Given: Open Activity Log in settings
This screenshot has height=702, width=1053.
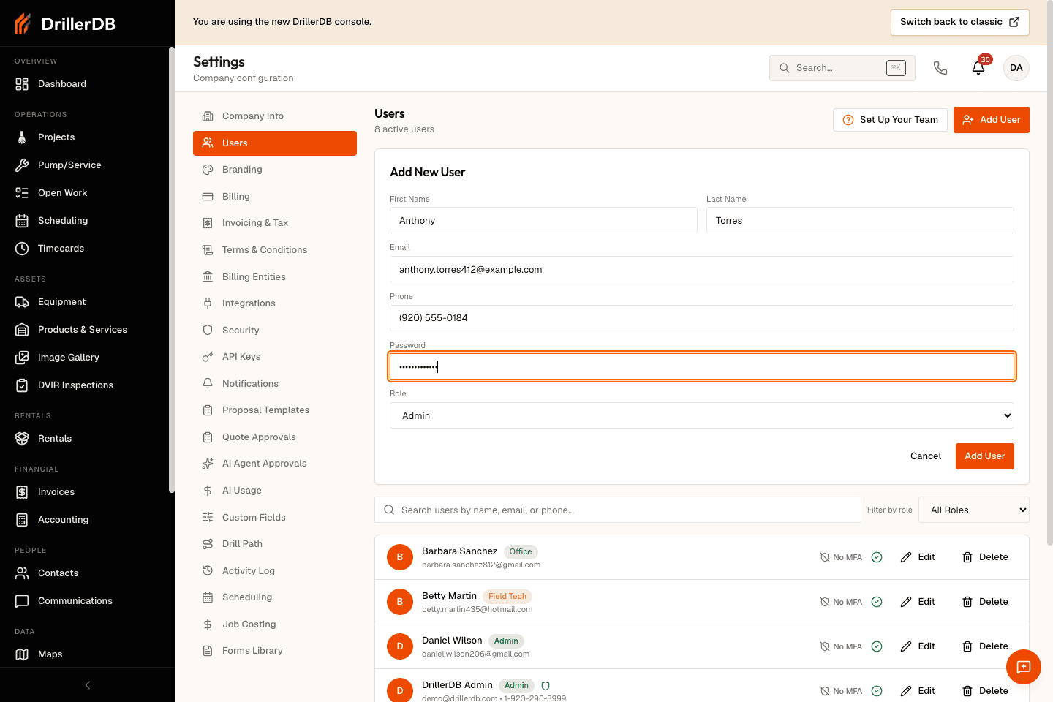Looking at the screenshot, I should [275, 571].
